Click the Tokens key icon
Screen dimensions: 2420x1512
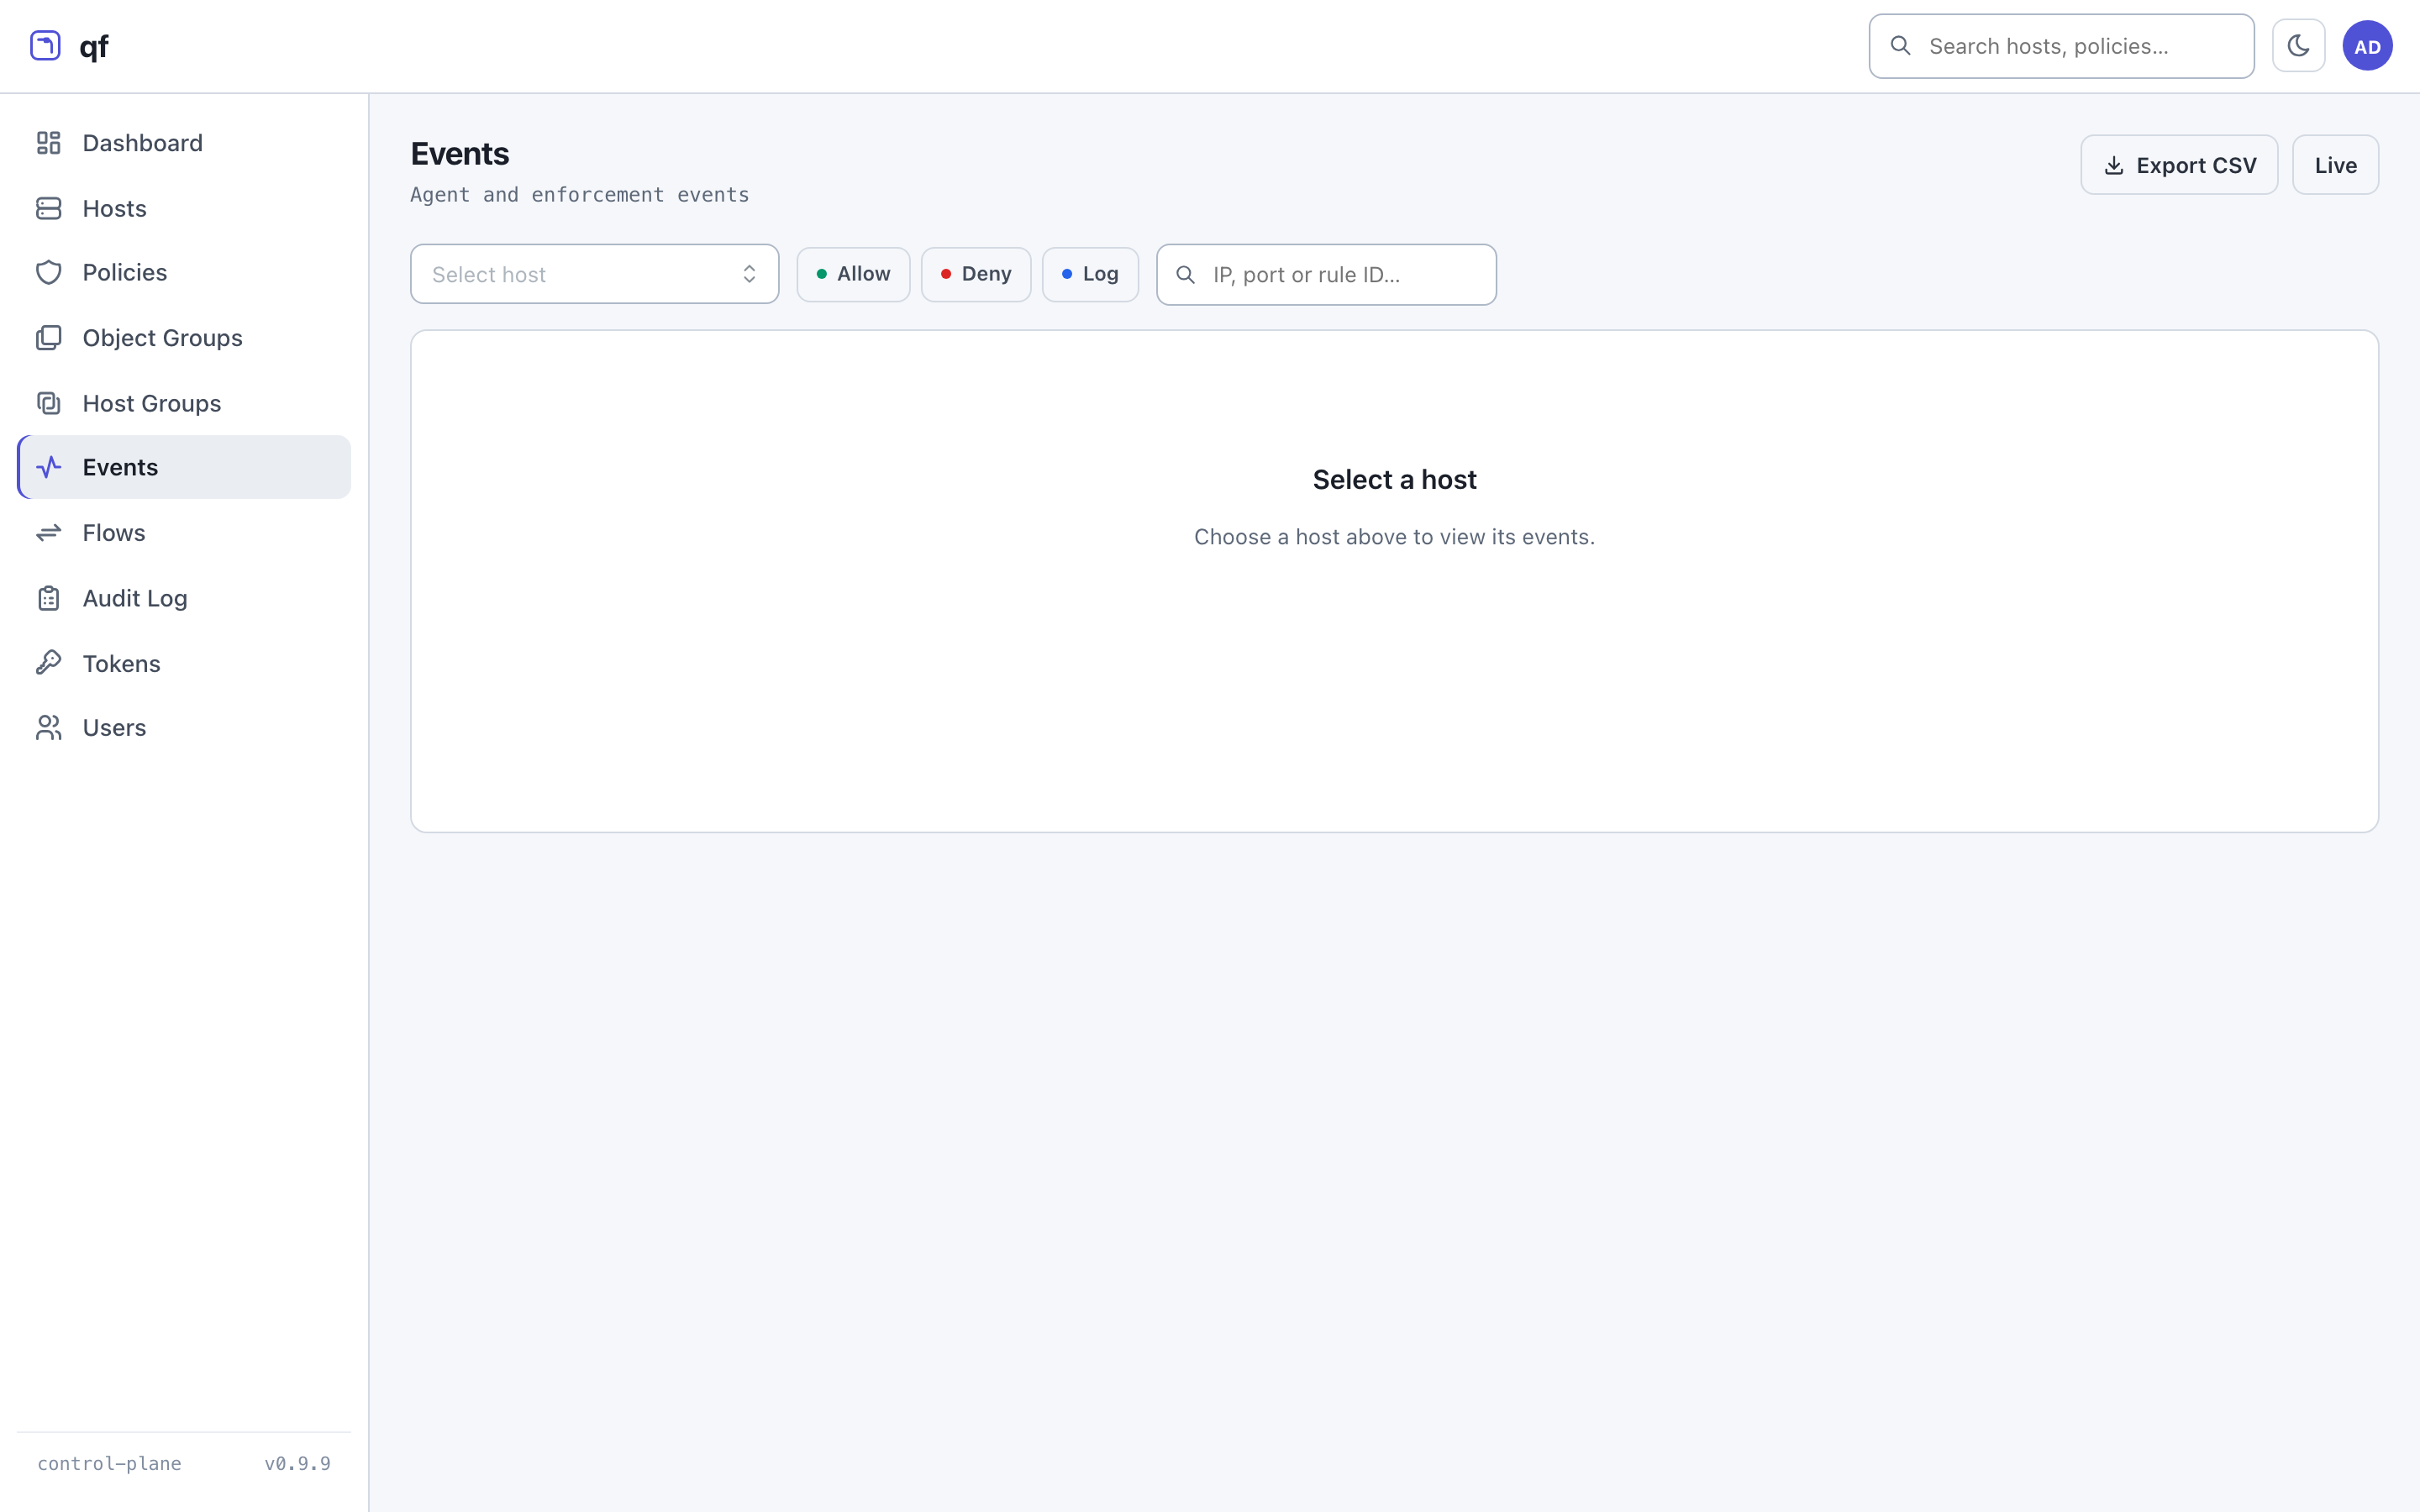click(x=49, y=663)
